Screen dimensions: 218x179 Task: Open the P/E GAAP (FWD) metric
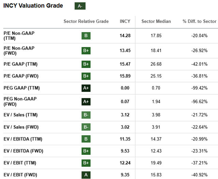click(21, 76)
